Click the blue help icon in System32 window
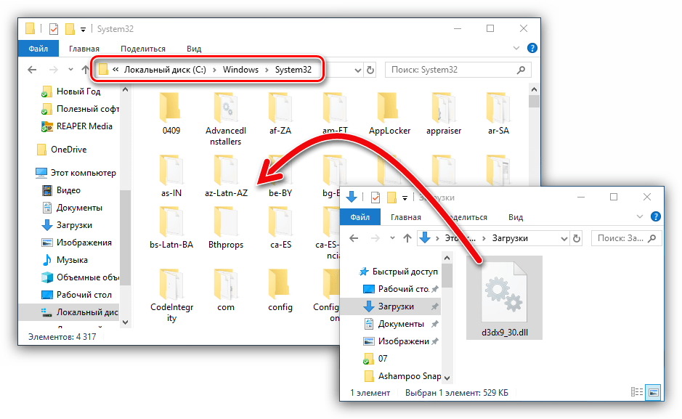This screenshot has width=682, height=419. click(532, 49)
